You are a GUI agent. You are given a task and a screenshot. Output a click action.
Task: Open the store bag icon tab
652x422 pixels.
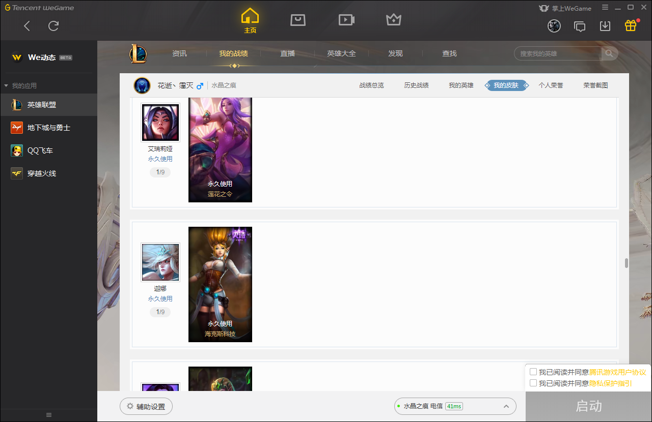[298, 20]
